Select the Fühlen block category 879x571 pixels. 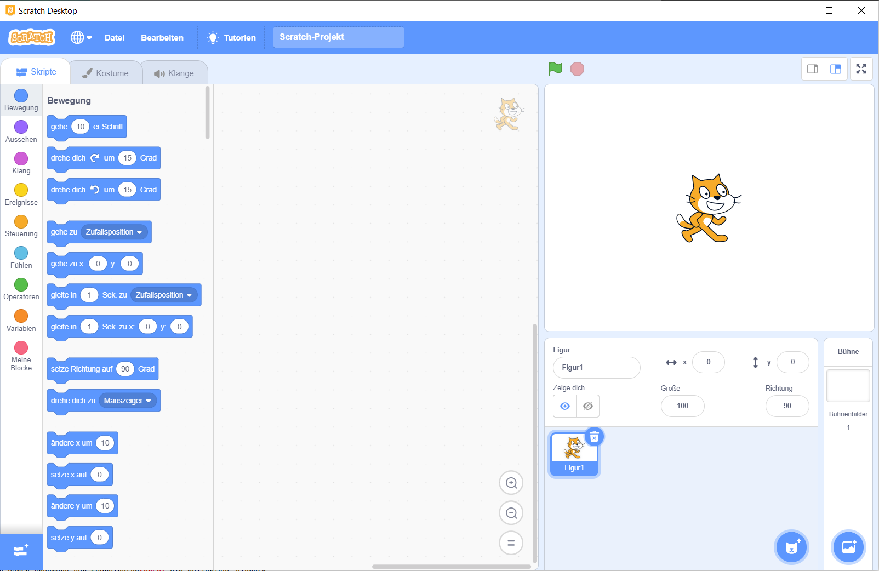point(21,258)
